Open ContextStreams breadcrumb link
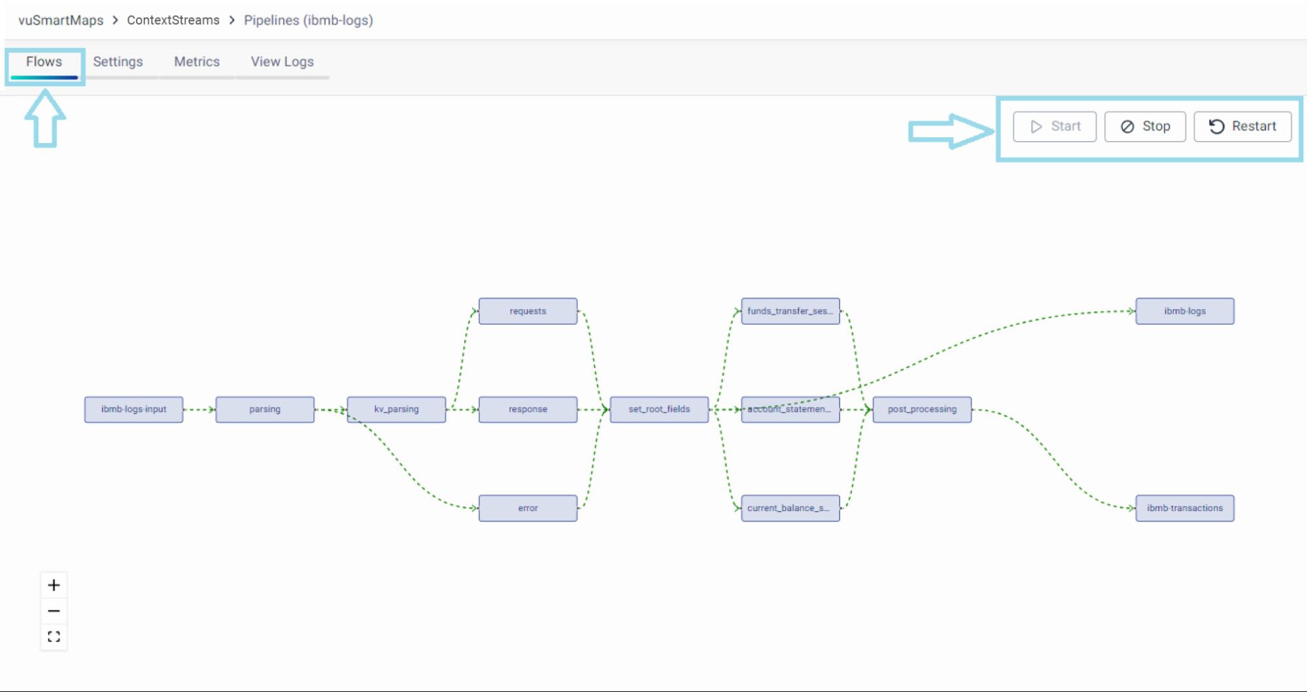The image size is (1307, 692). pyautogui.click(x=173, y=20)
